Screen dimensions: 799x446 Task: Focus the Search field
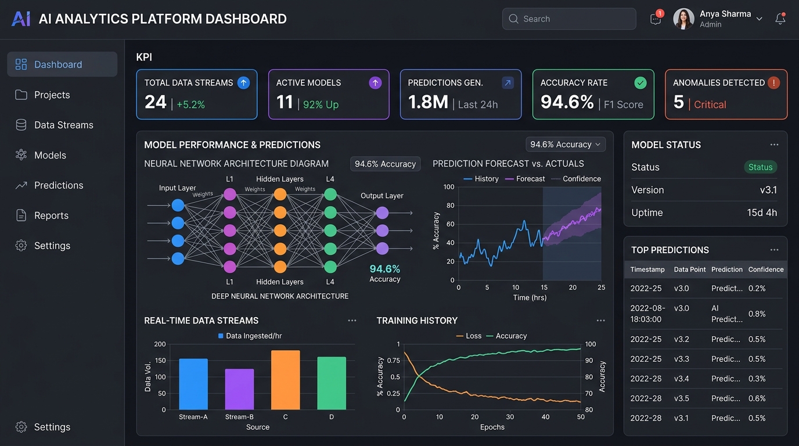pos(569,19)
